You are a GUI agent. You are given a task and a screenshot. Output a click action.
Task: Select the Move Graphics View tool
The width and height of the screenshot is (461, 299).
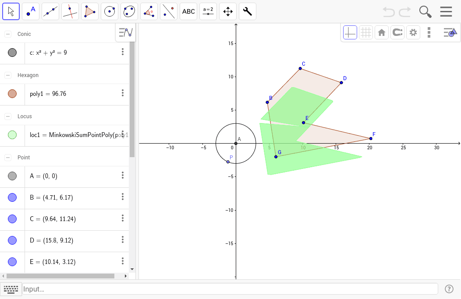227,11
